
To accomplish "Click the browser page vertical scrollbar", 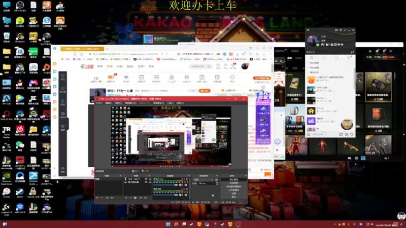I will 273,68.
